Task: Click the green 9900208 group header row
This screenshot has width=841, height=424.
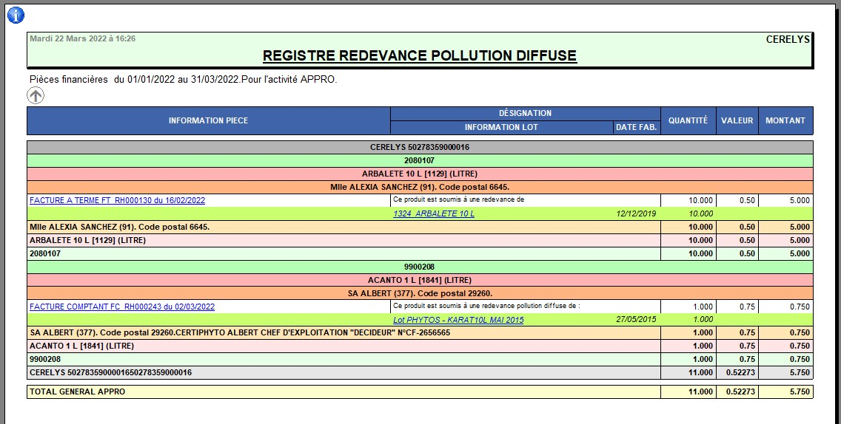Action: tap(419, 267)
